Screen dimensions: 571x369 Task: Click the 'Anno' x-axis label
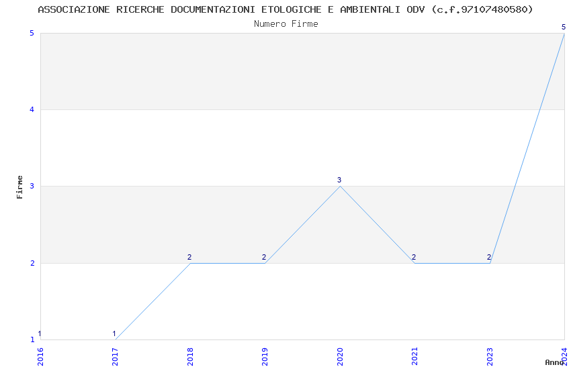pyautogui.click(x=554, y=362)
